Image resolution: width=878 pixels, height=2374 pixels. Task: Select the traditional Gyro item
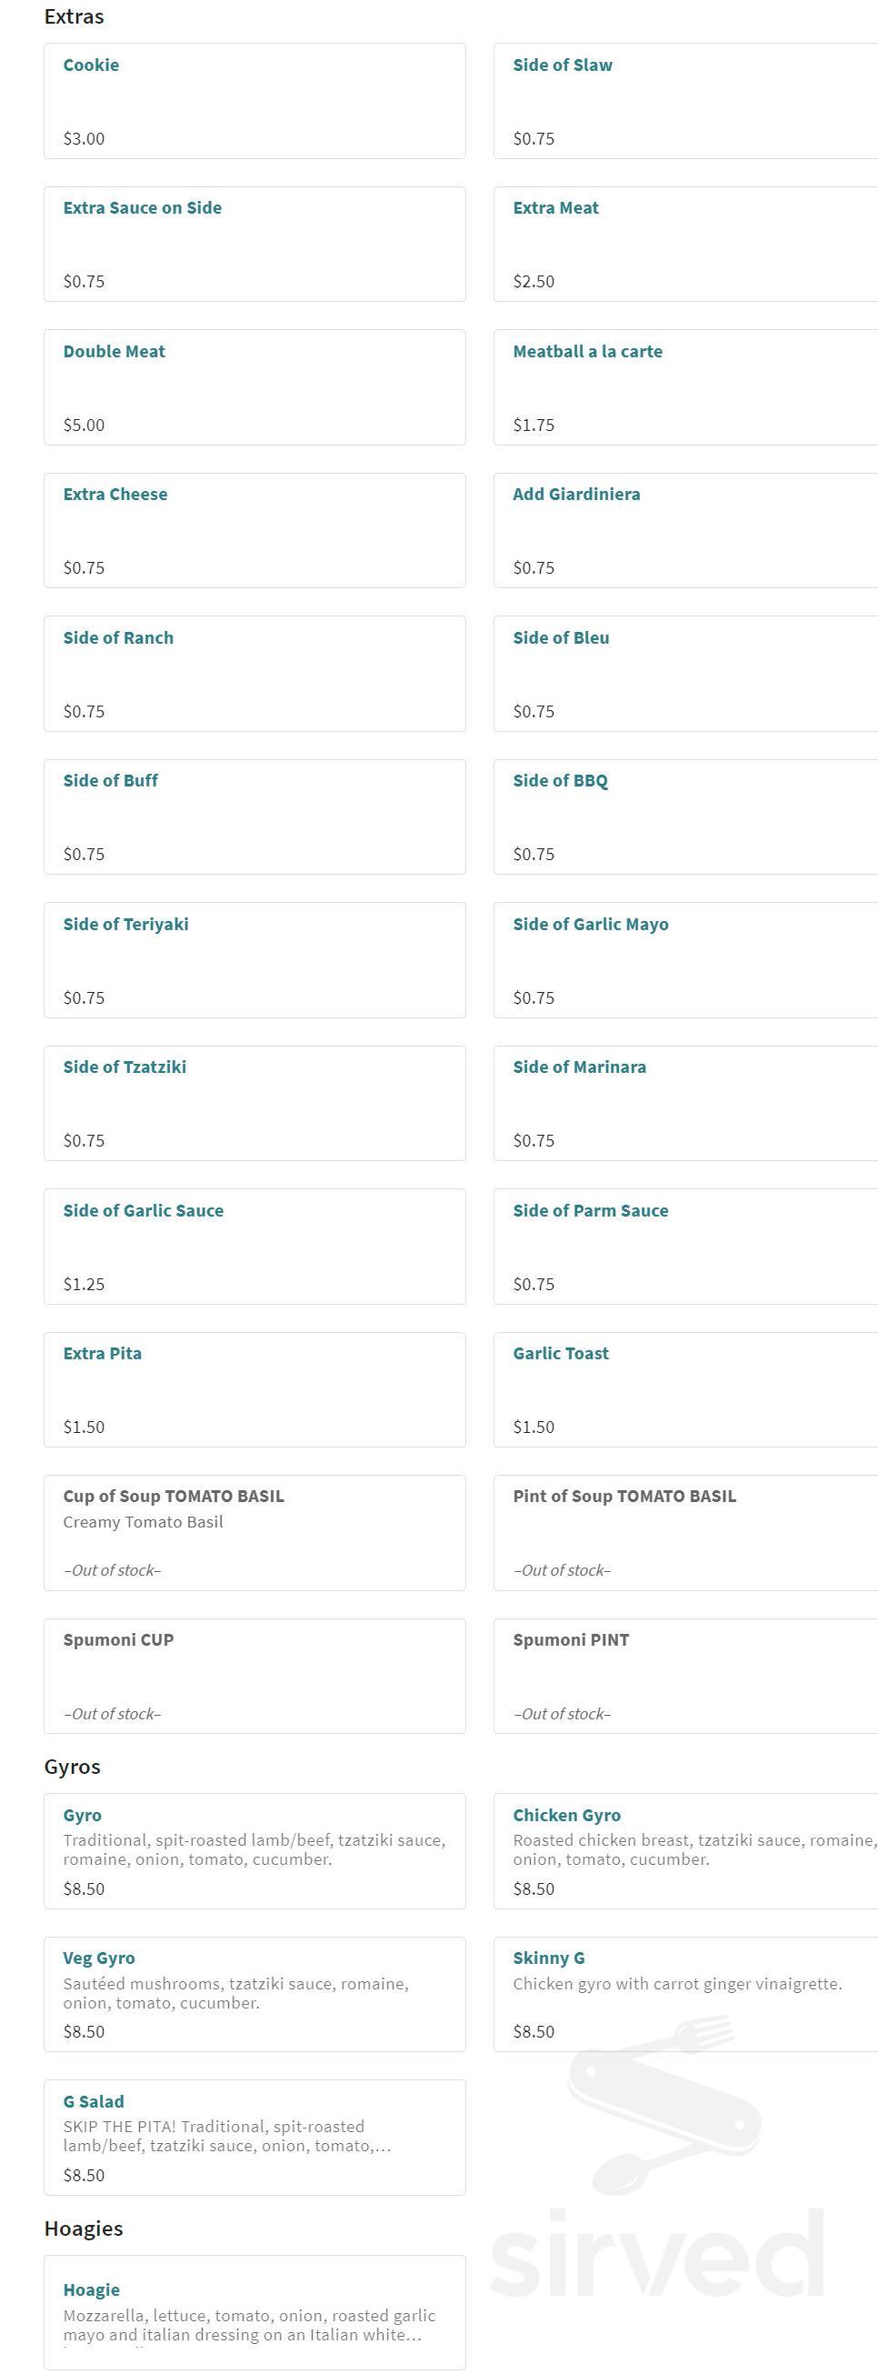pos(254,1850)
